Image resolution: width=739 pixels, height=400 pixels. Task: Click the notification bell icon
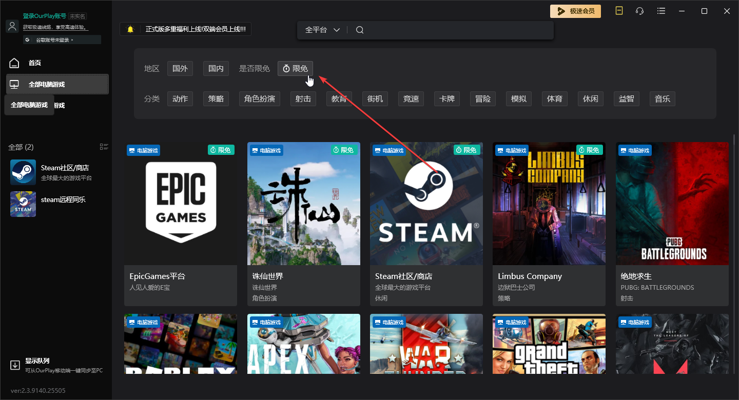(130, 29)
